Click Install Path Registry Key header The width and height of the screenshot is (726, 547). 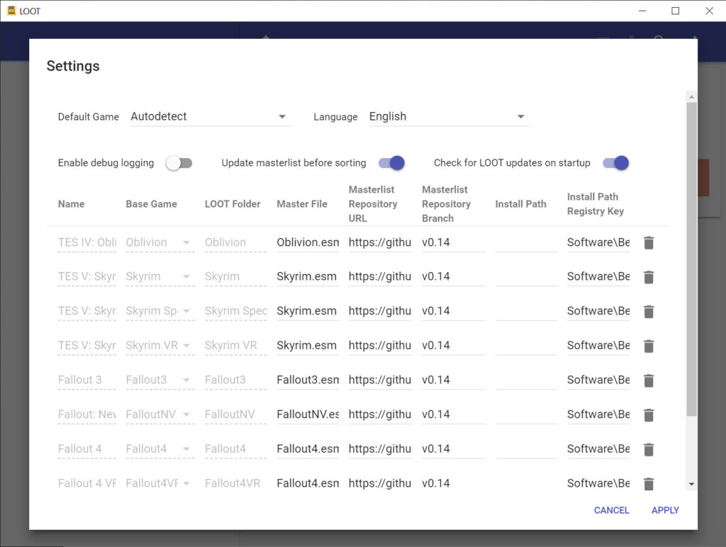(x=596, y=204)
